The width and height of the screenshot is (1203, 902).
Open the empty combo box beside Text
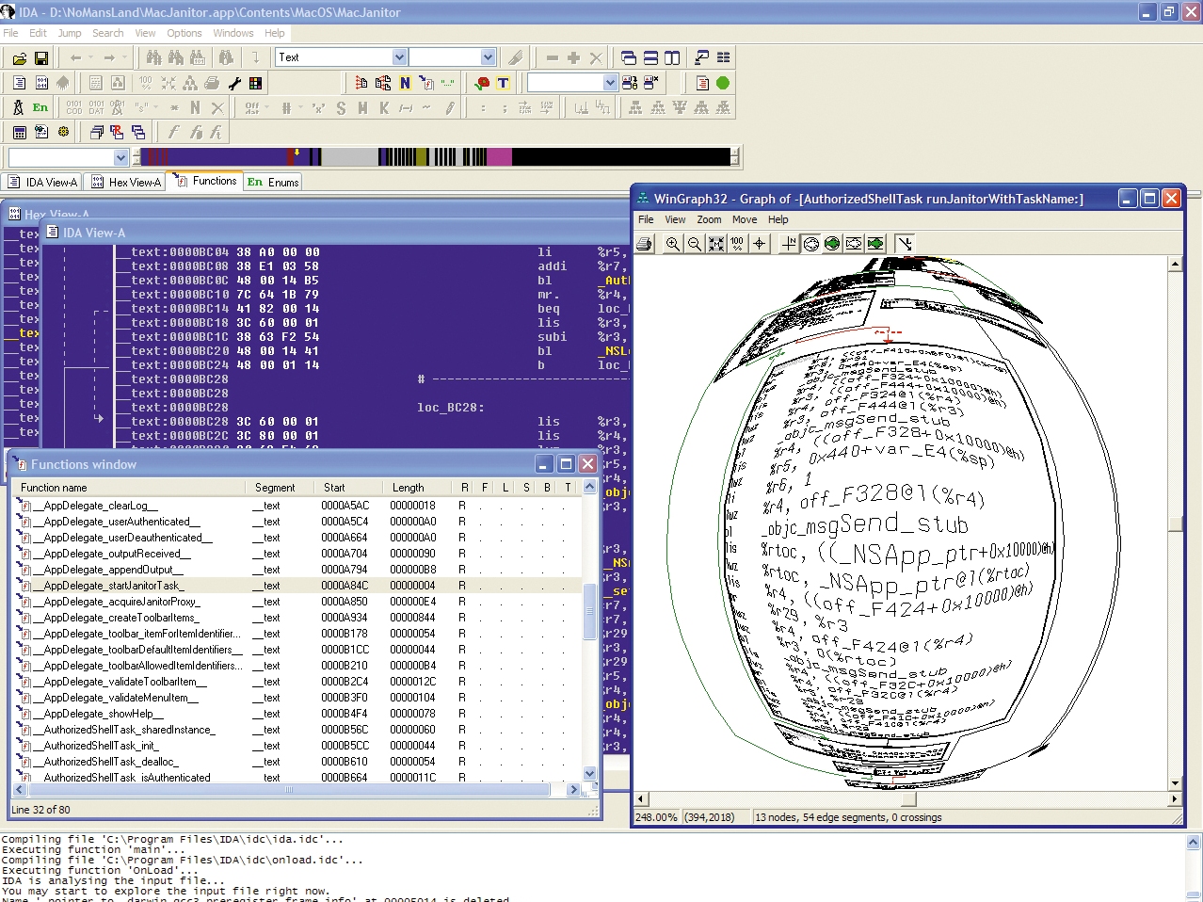[x=488, y=57]
